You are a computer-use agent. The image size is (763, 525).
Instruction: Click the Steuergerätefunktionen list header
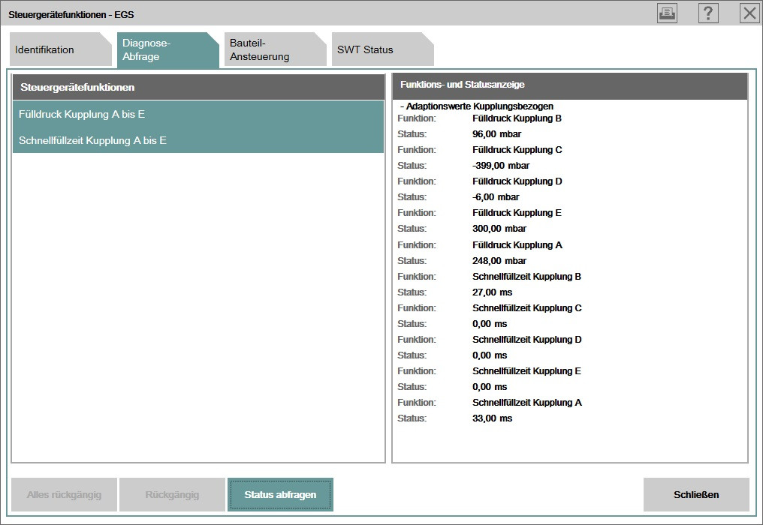198,87
